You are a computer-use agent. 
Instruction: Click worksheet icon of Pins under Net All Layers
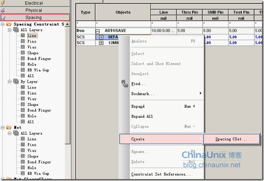tap(23, 145)
